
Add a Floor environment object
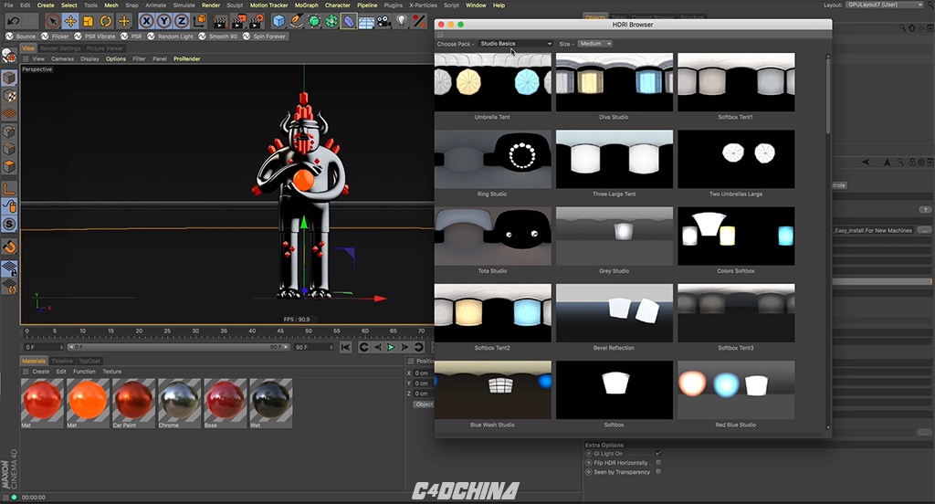coord(366,22)
